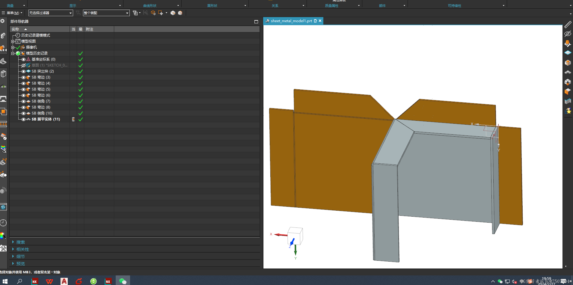Click the measure ruler icon on the right toolbar
The height and width of the screenshot is (285, 573).
tap(568, 25)
